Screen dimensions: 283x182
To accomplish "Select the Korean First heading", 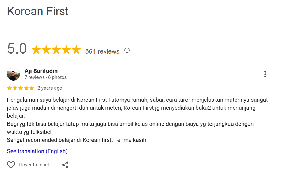I will point(38,11).
